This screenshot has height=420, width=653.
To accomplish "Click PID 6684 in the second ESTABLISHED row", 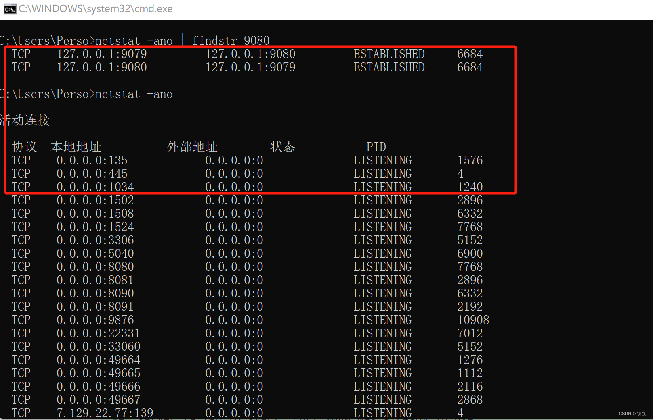I will click(470, 67).
